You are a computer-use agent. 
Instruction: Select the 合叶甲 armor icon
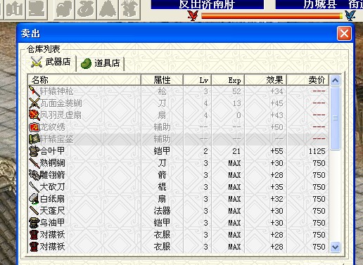click(34, 151)
